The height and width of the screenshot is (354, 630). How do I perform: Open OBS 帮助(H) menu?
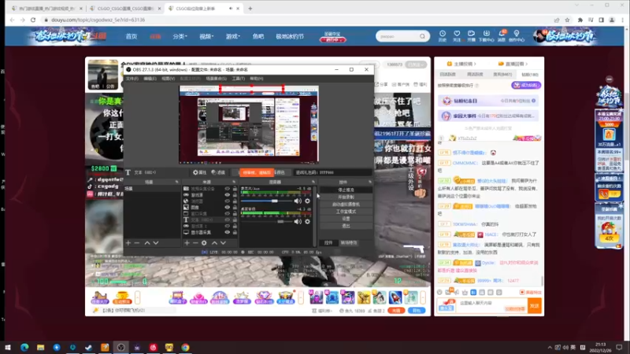257,79
